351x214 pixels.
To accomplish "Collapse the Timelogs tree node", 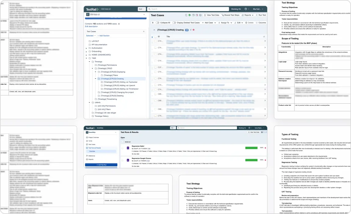I will [89, 61].
